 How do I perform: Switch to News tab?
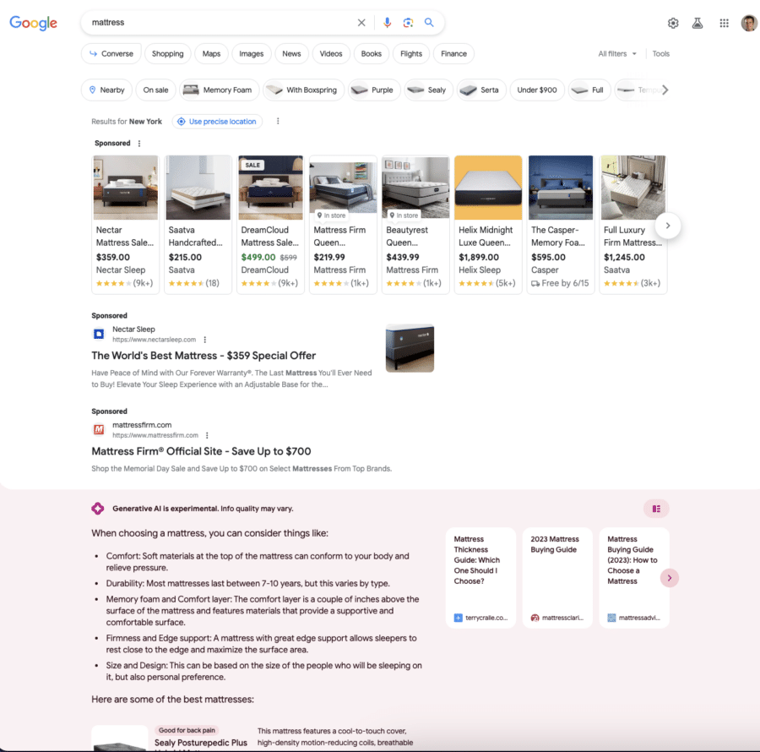pos(291,54)
